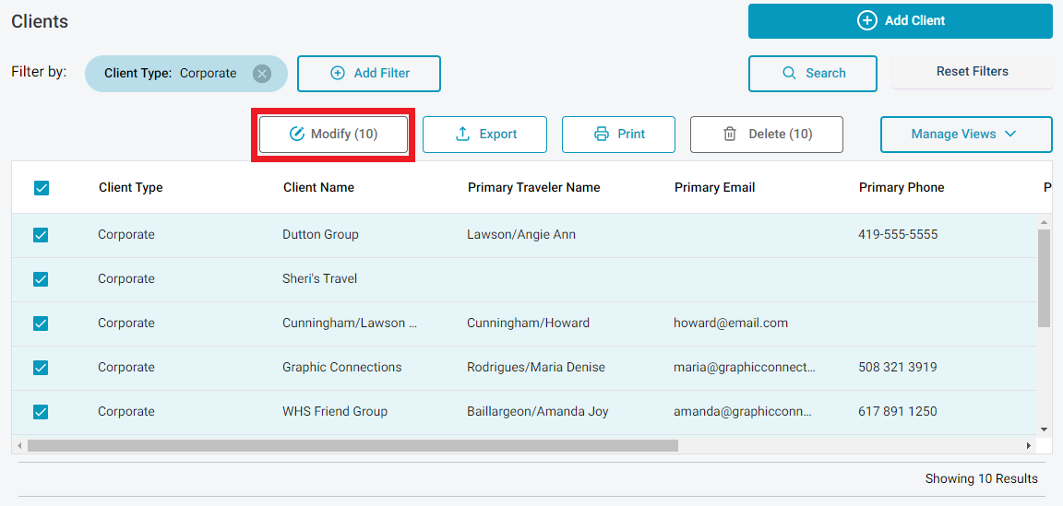
Task: Click the plus icon in Add Filter
Action: tap(338, 74)
